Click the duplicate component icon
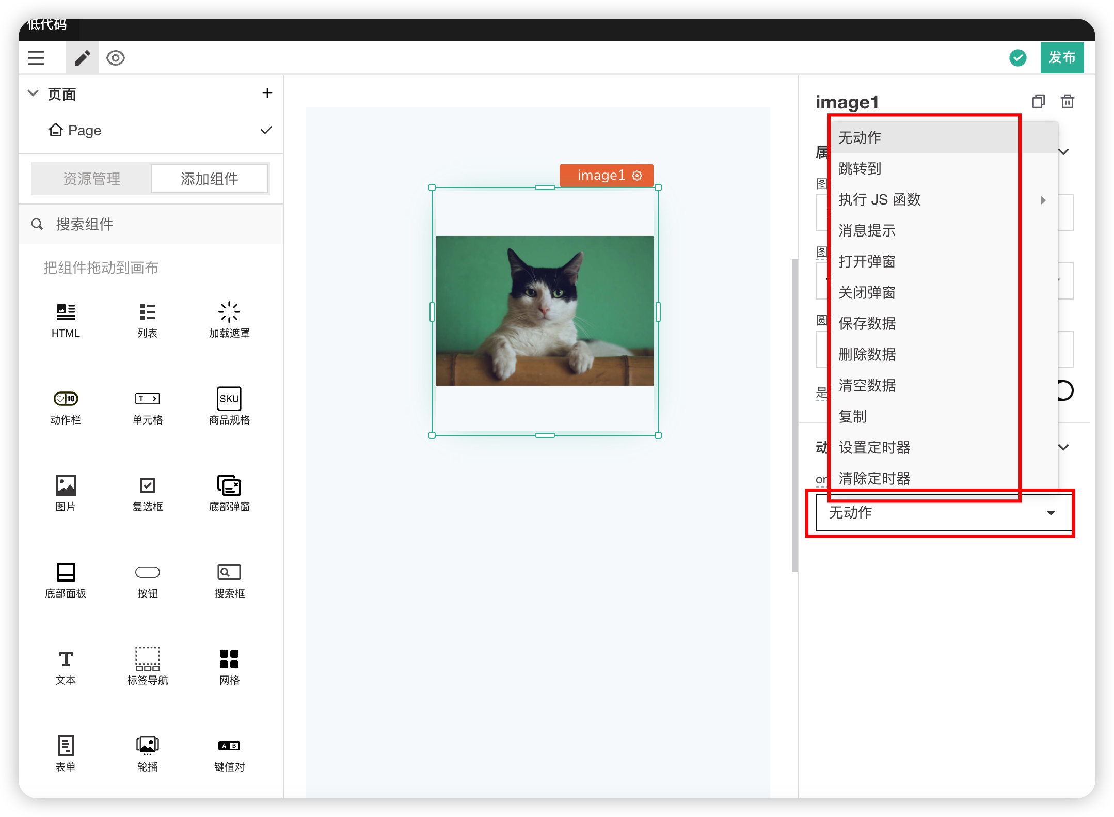 coord(1038,101)
